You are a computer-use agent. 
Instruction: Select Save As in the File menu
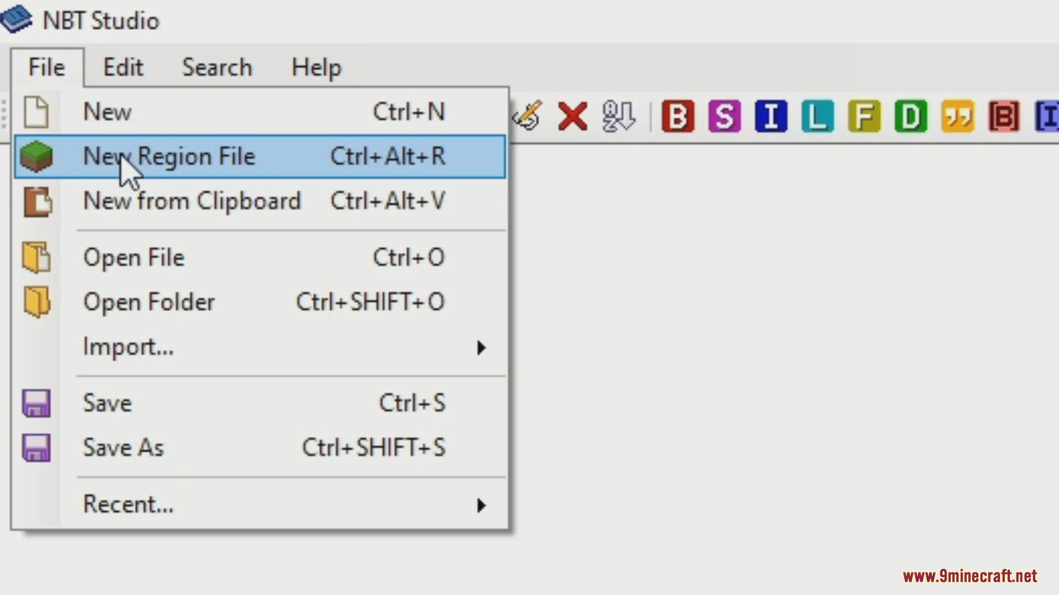pos(259,447)
